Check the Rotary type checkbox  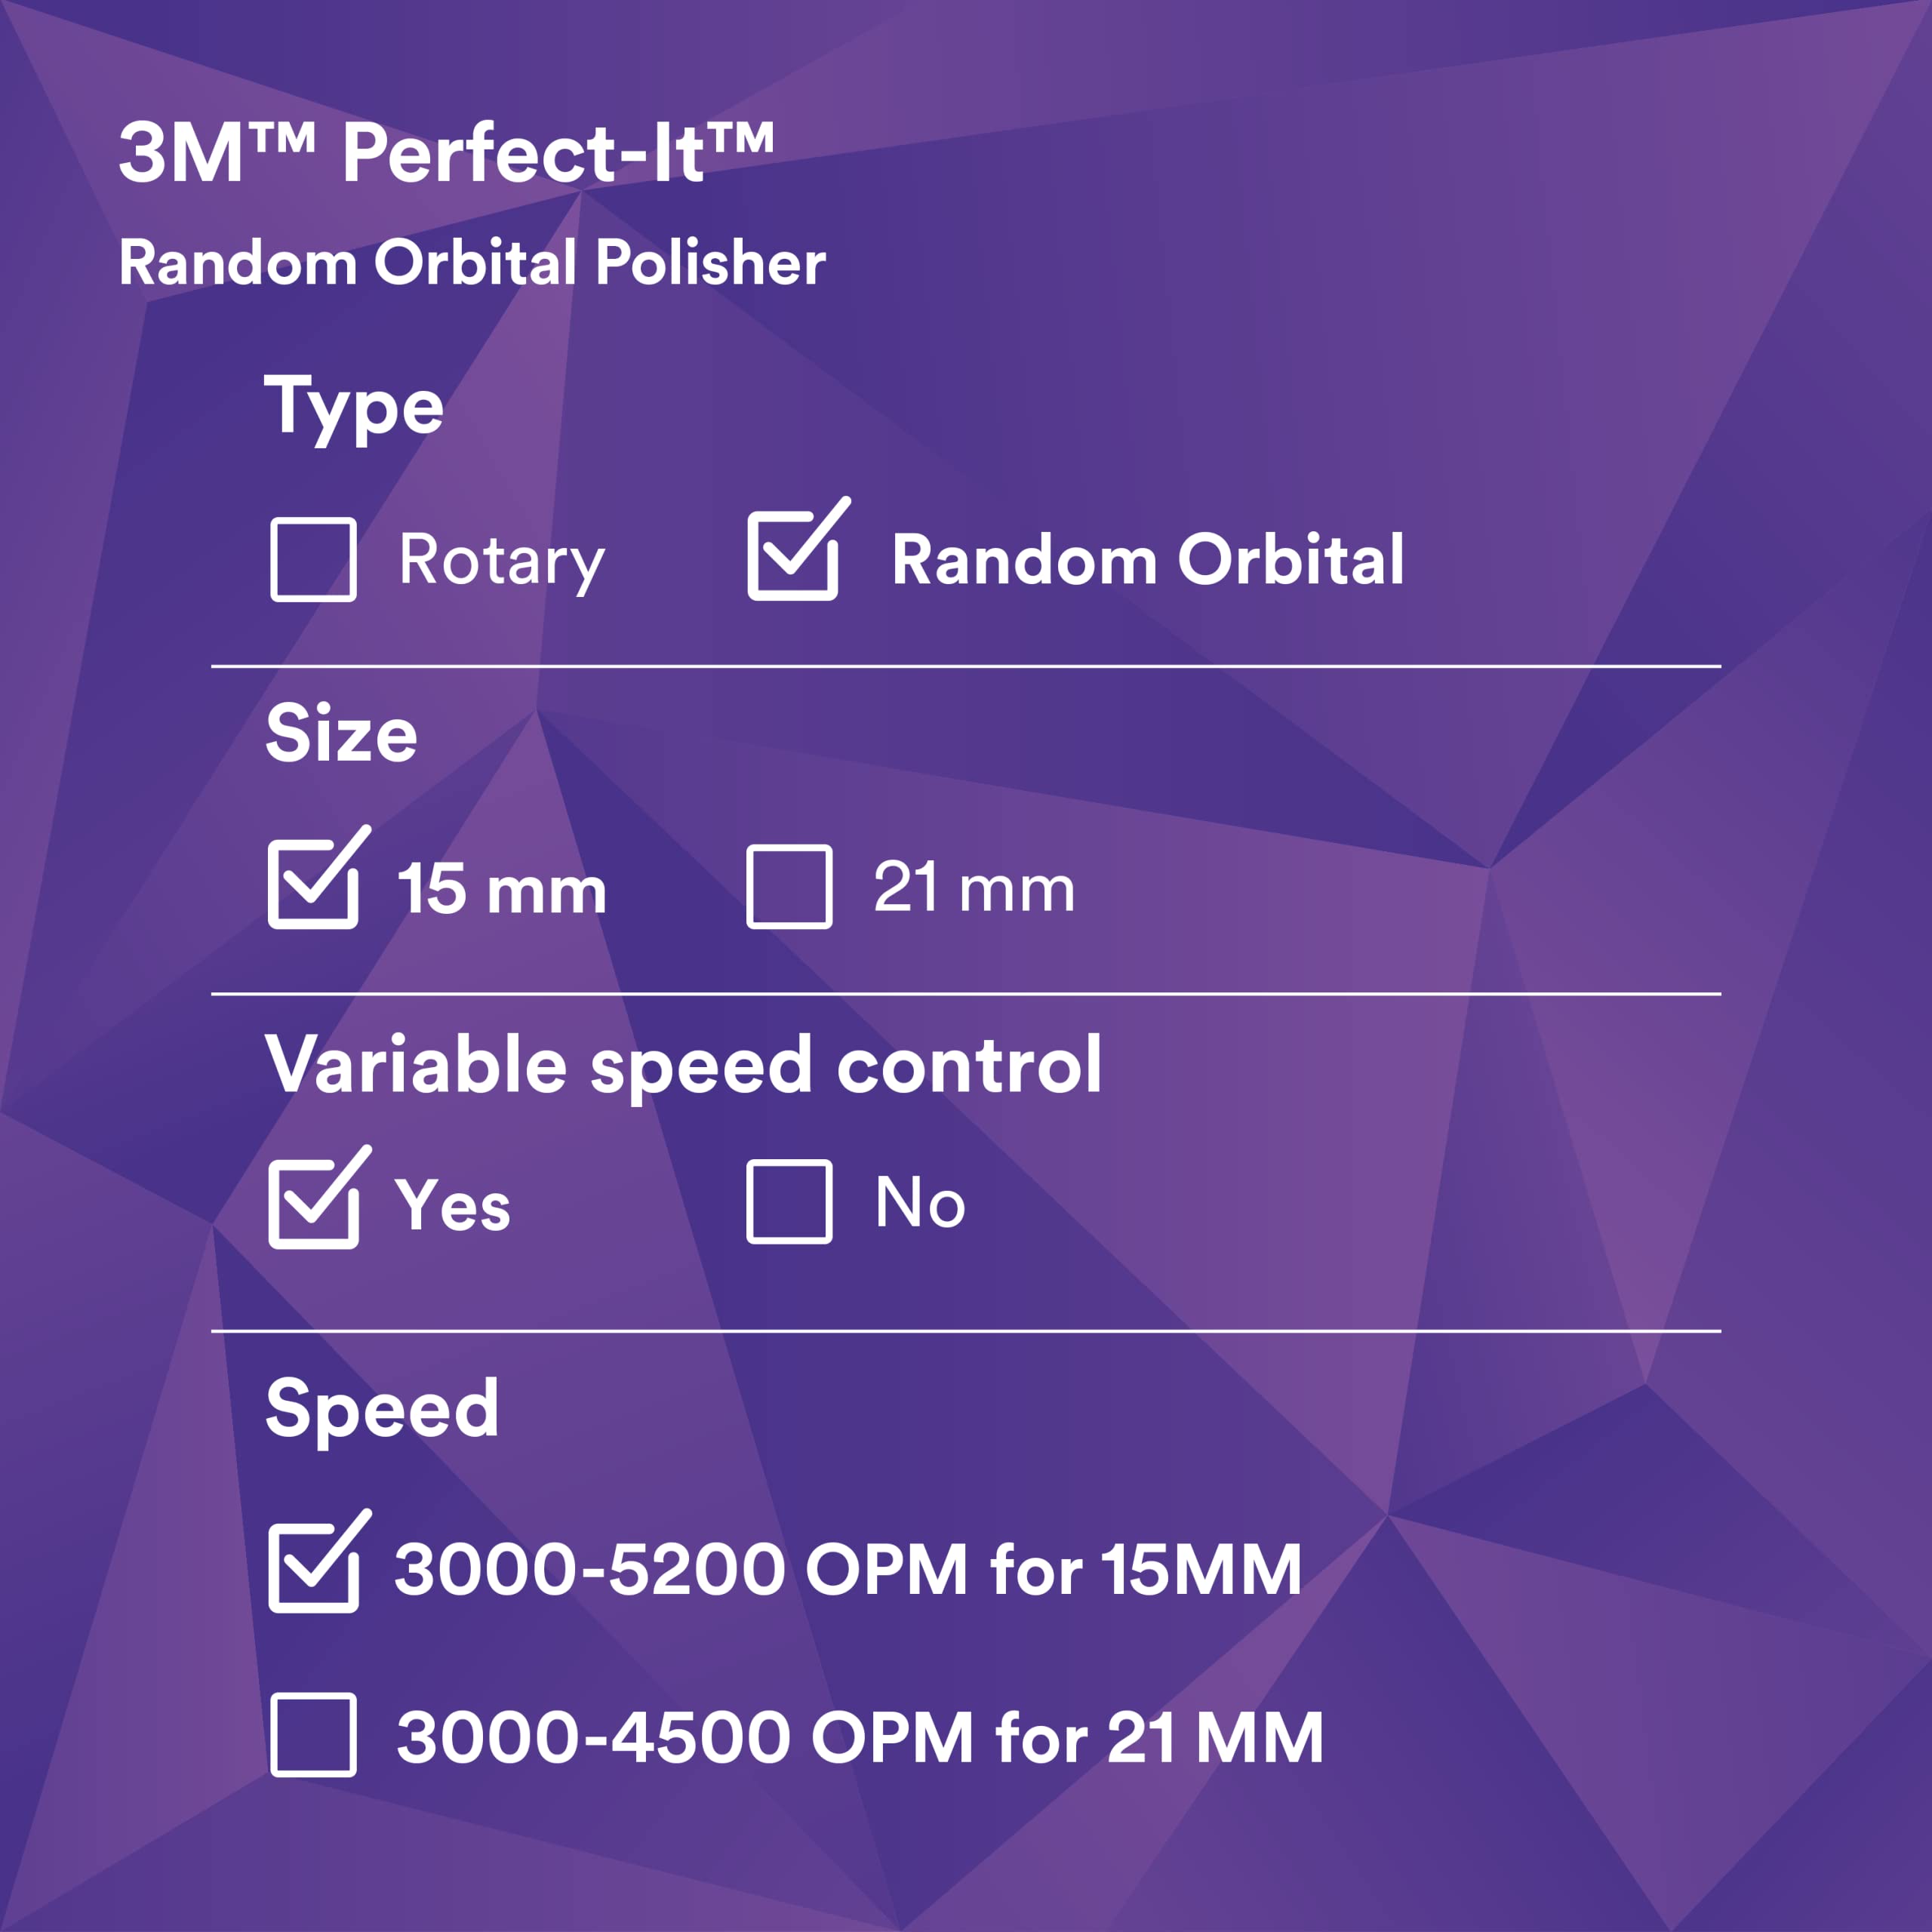[x=313, y=559]
